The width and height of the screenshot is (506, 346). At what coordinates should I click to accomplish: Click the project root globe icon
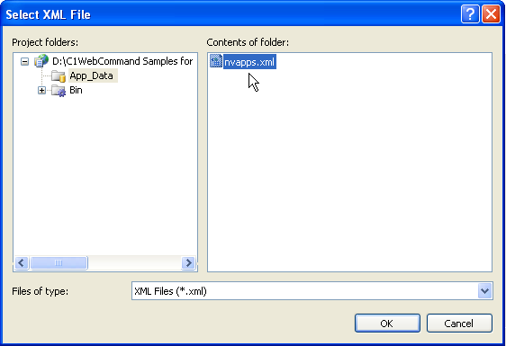coord(41,61)
